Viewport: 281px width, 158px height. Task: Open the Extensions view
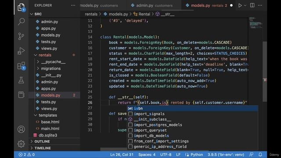22,66
